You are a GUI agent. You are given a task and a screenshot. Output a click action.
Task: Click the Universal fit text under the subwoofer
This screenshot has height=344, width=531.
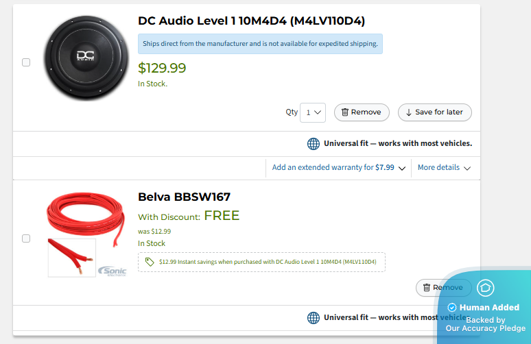[398, 144]
